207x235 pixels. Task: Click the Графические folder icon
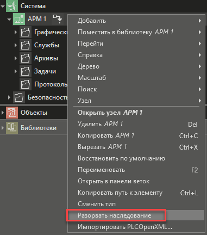coord(26,32)
